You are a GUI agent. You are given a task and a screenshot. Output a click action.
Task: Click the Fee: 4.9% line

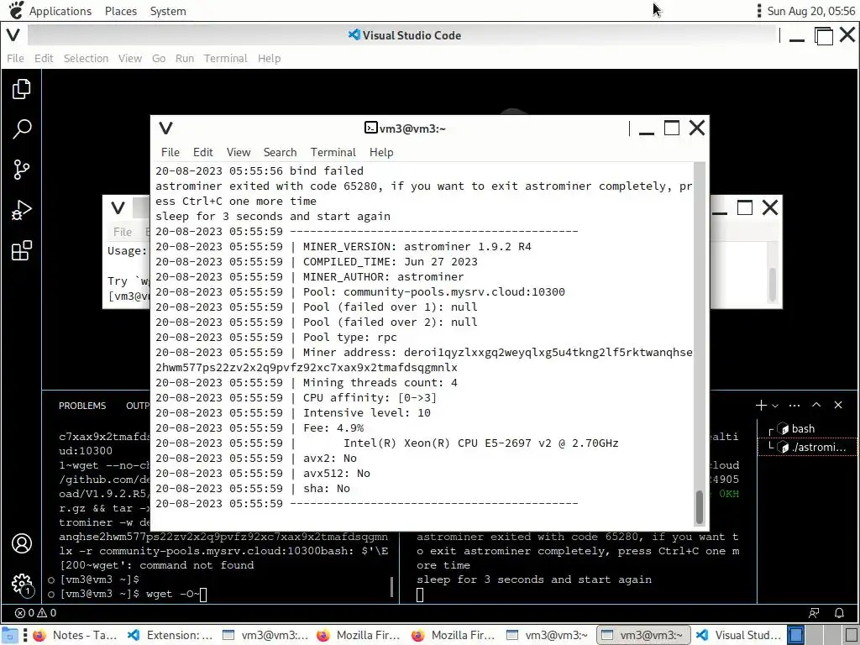tap(260, 427)
